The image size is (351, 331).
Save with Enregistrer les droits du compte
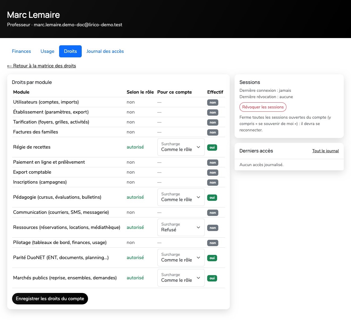[50, 299]
